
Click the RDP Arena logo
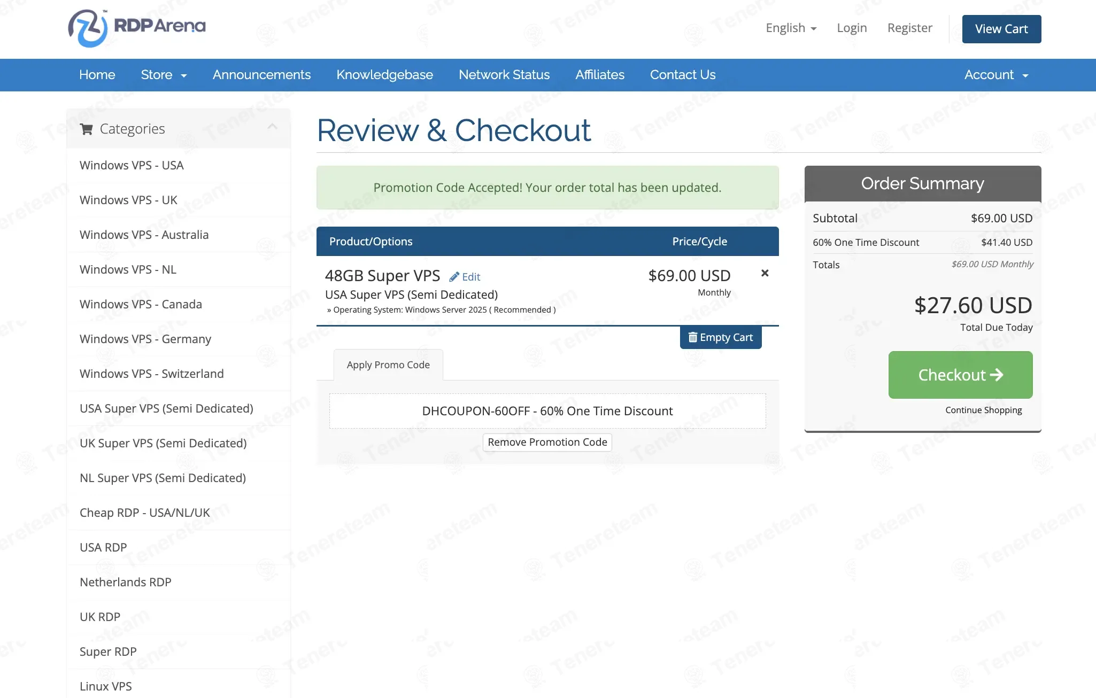[137, 28]
